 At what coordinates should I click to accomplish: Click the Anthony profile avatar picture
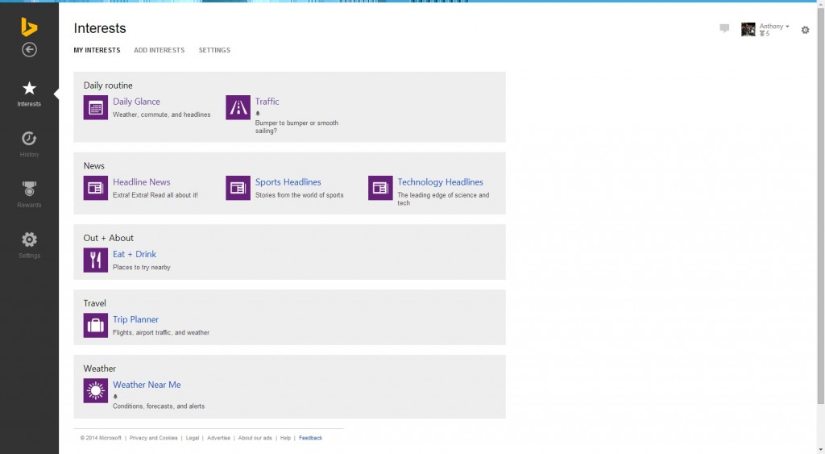point(748,30)
